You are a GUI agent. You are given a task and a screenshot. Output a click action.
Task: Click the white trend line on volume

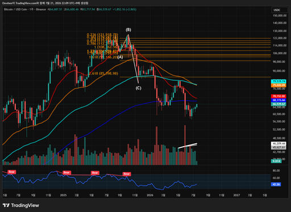coord(188,146)
